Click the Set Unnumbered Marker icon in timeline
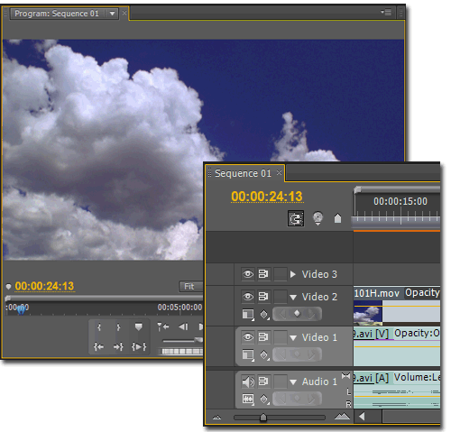This screenshot has height=432, width=451. (337, 218)
